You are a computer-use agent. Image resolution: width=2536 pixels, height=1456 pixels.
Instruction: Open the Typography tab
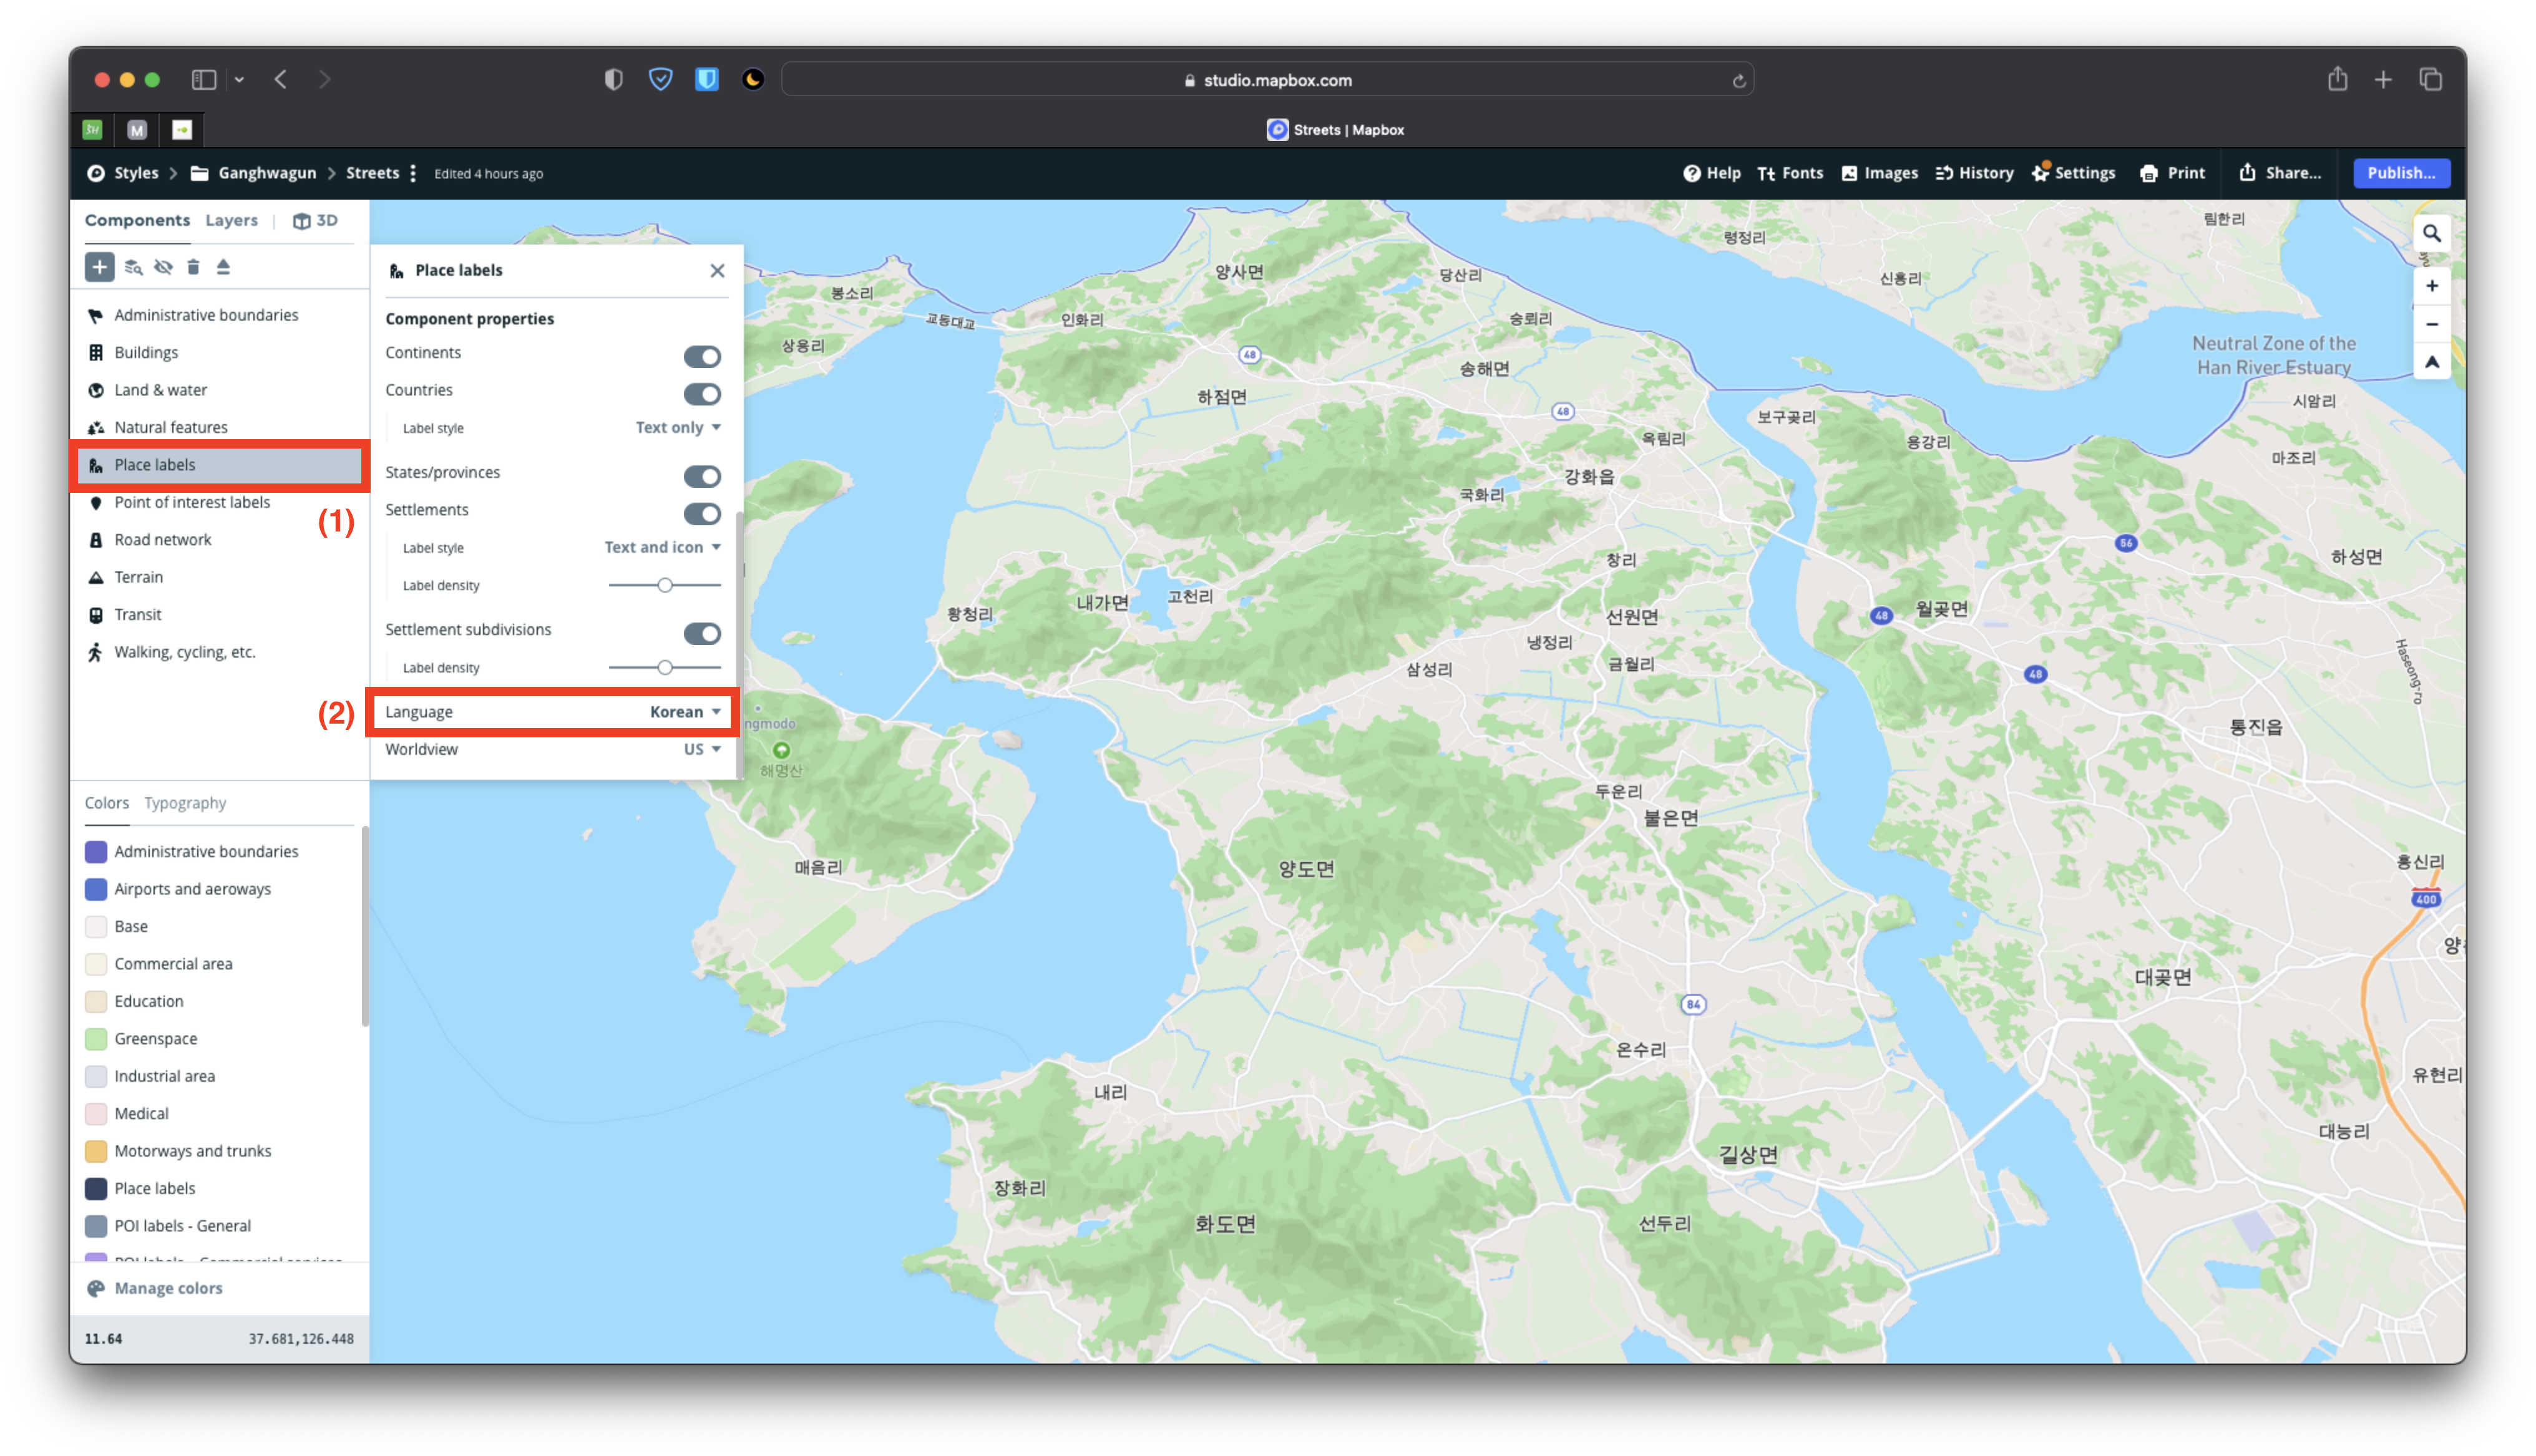pyautogui.click(x=185, y=803)
